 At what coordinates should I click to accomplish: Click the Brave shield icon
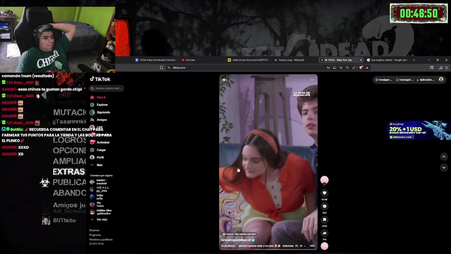[x=361, y=68]
